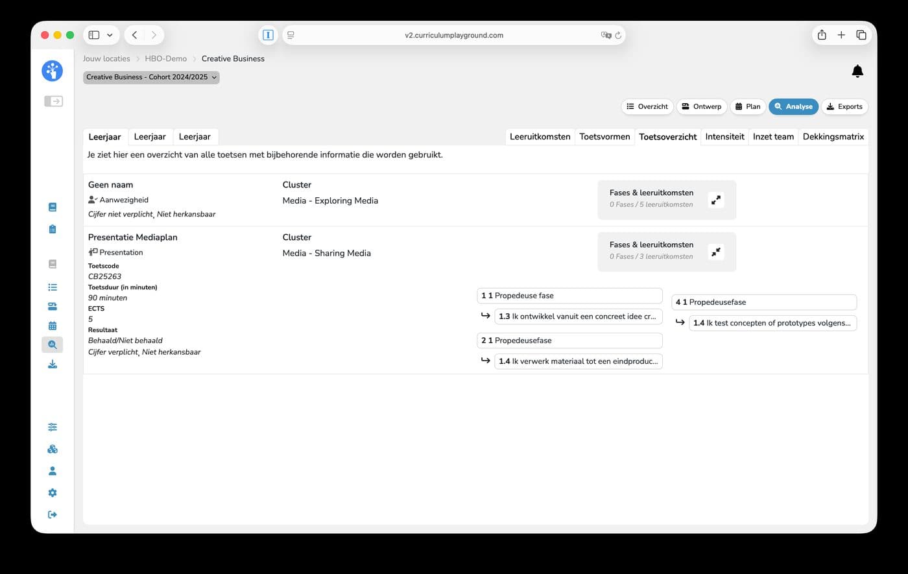Screen dimensions: 908x574
Task: Go to the HBO-Demo breadcrumb
Action: pyautogui.click(x=166, y=58)
